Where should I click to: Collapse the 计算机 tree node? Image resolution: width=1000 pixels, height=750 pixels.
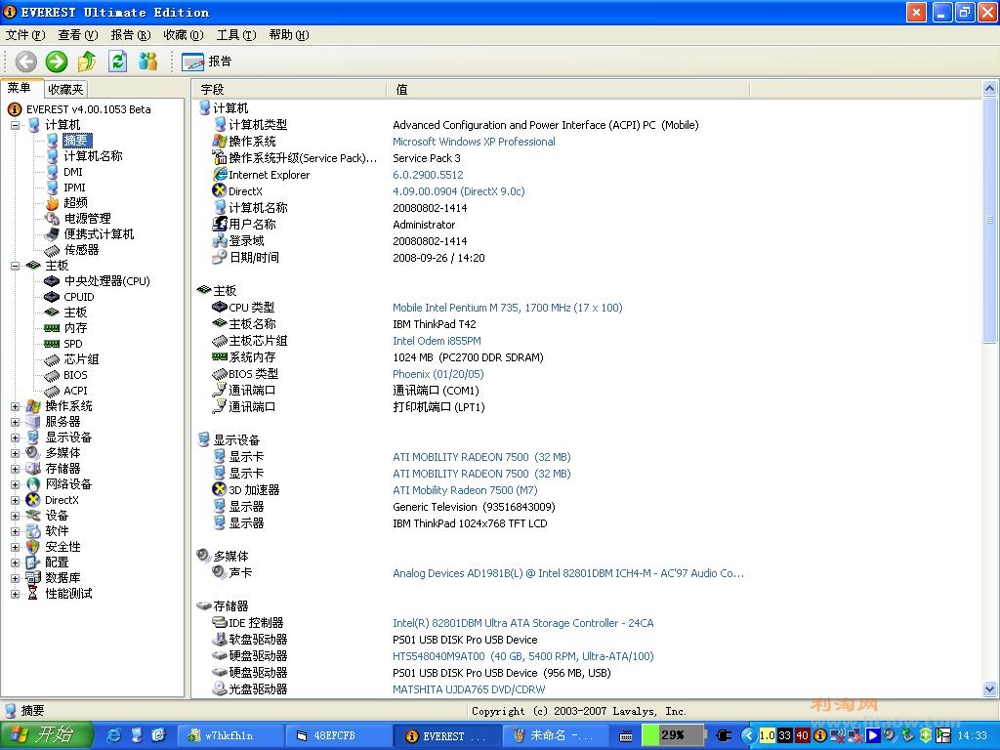(15, 125)
